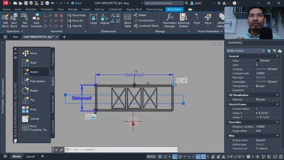Switch to the Start file tab
Viewport: 284px width, 160px height.
(16, 37)
